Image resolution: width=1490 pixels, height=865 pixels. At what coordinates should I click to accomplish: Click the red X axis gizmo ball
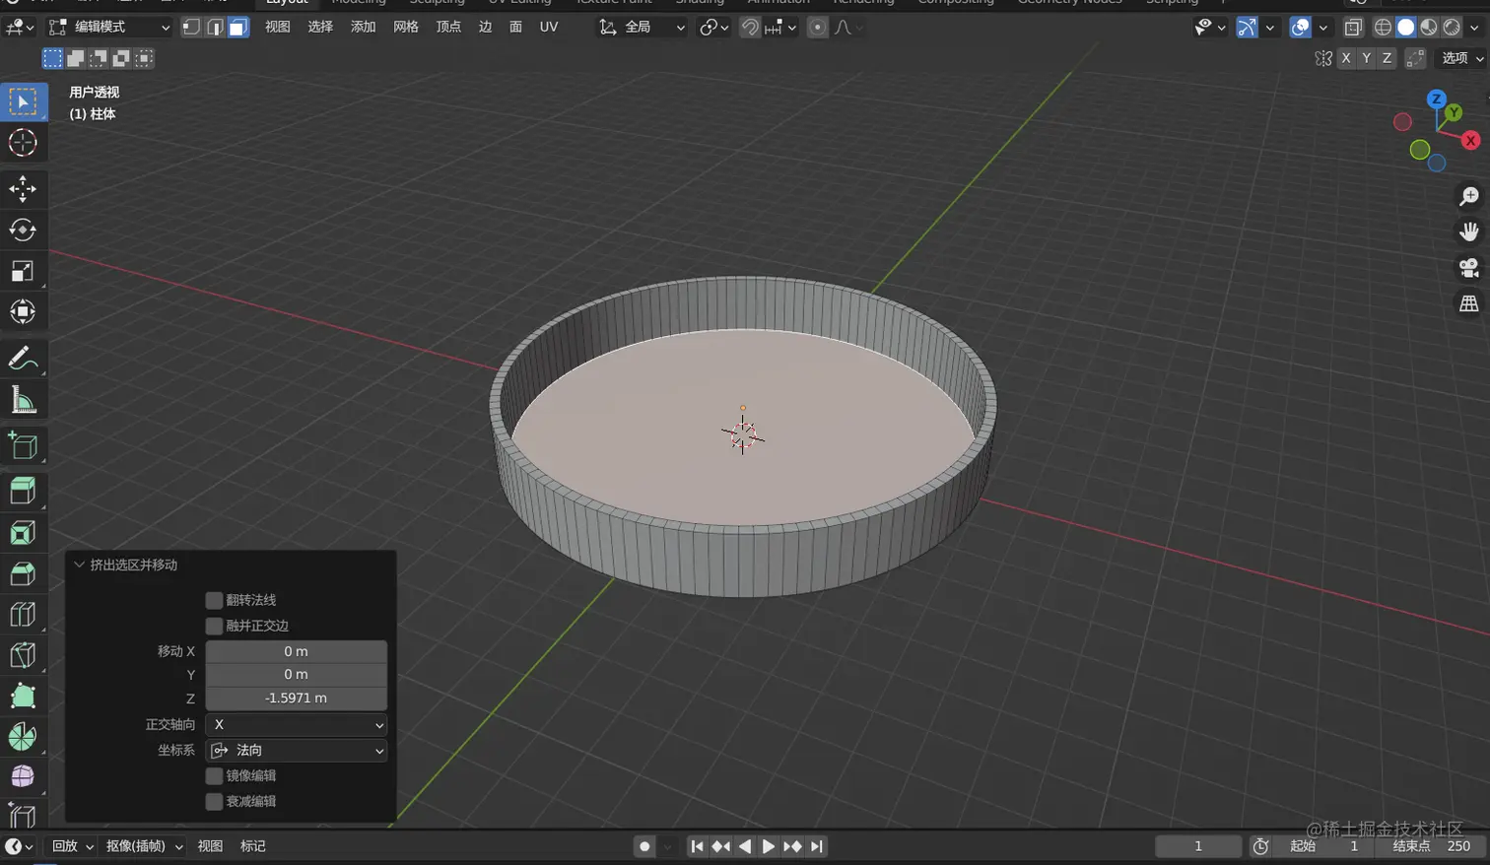point(1470,141)
